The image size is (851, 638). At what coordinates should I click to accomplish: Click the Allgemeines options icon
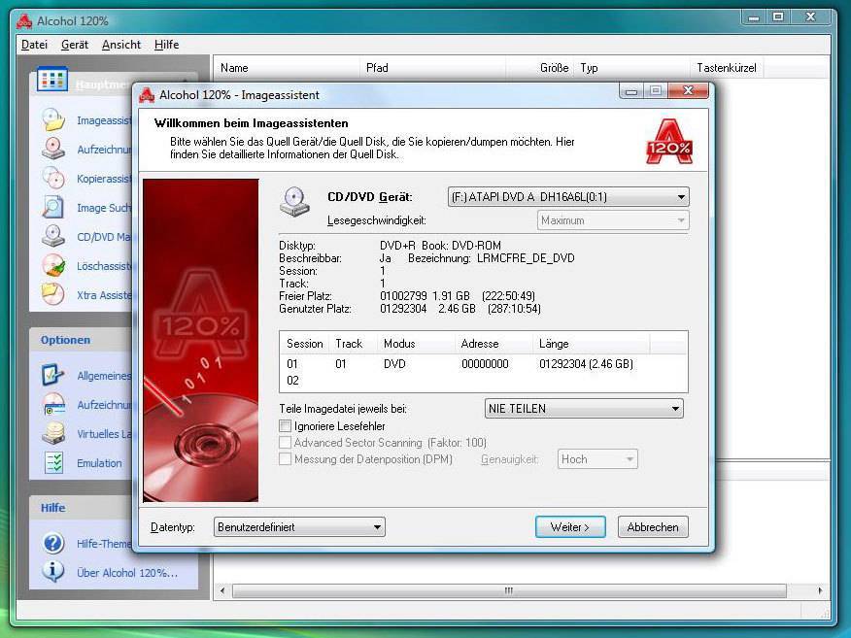53,375
